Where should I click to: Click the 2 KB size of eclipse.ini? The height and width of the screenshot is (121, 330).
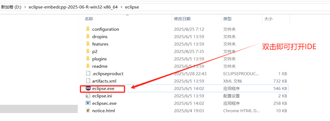[282, 96]
